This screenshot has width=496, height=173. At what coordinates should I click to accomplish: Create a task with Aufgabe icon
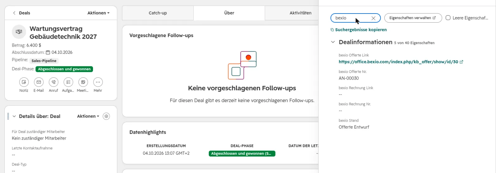pos(68,82)
